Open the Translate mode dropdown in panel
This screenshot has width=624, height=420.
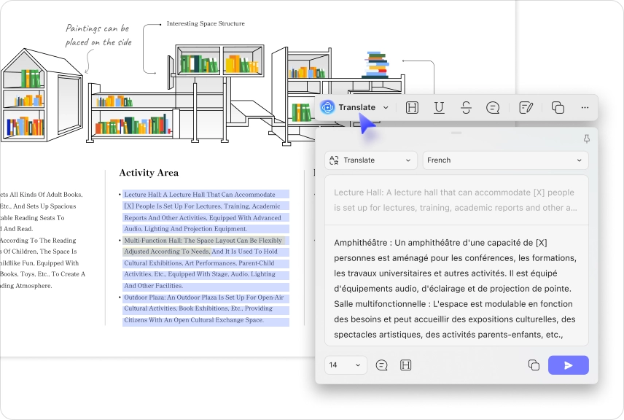[x=371, y=160]
